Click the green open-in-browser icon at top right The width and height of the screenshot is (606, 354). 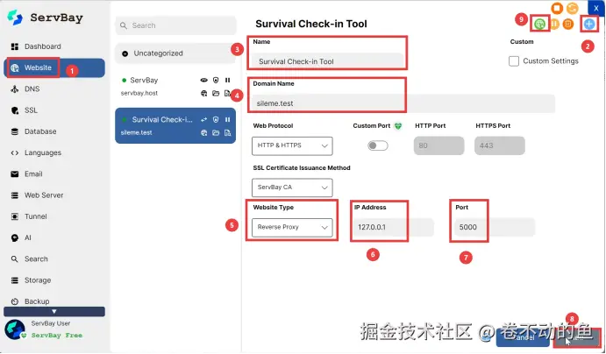point(539,24)
